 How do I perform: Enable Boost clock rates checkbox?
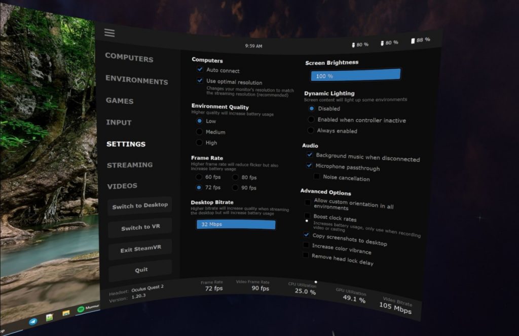click(307, 217)
